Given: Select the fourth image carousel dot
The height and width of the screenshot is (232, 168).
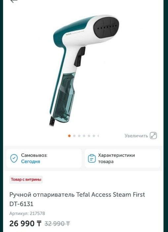Looking at the screenshot, I should (x=84, y=136).
